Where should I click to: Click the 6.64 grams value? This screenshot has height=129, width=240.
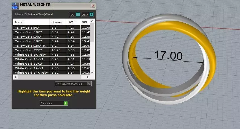55,28
